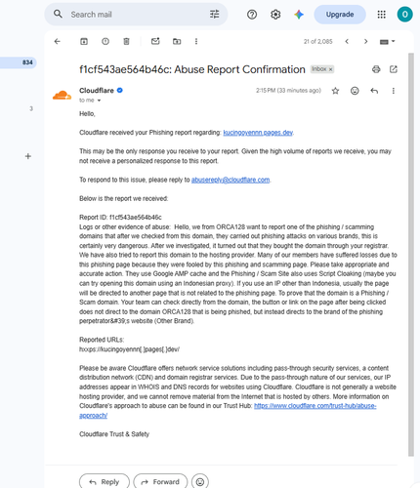Open the Move to folder icon
The height and width of the screenshot is (488, 420).
[x=177, y=41]
